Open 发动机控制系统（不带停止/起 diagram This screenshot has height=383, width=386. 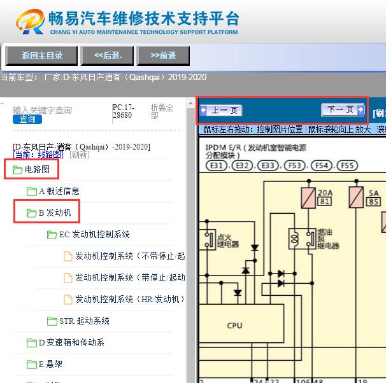tap(130, 256)
